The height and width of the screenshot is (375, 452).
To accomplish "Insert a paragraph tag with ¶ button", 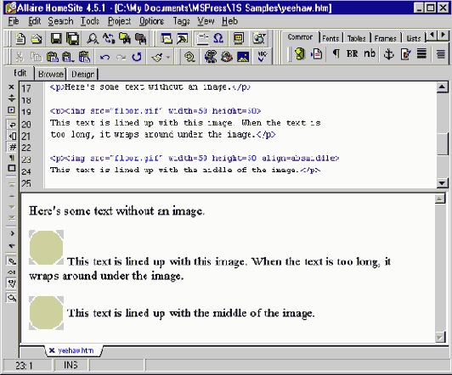I will tap(336, 53).
